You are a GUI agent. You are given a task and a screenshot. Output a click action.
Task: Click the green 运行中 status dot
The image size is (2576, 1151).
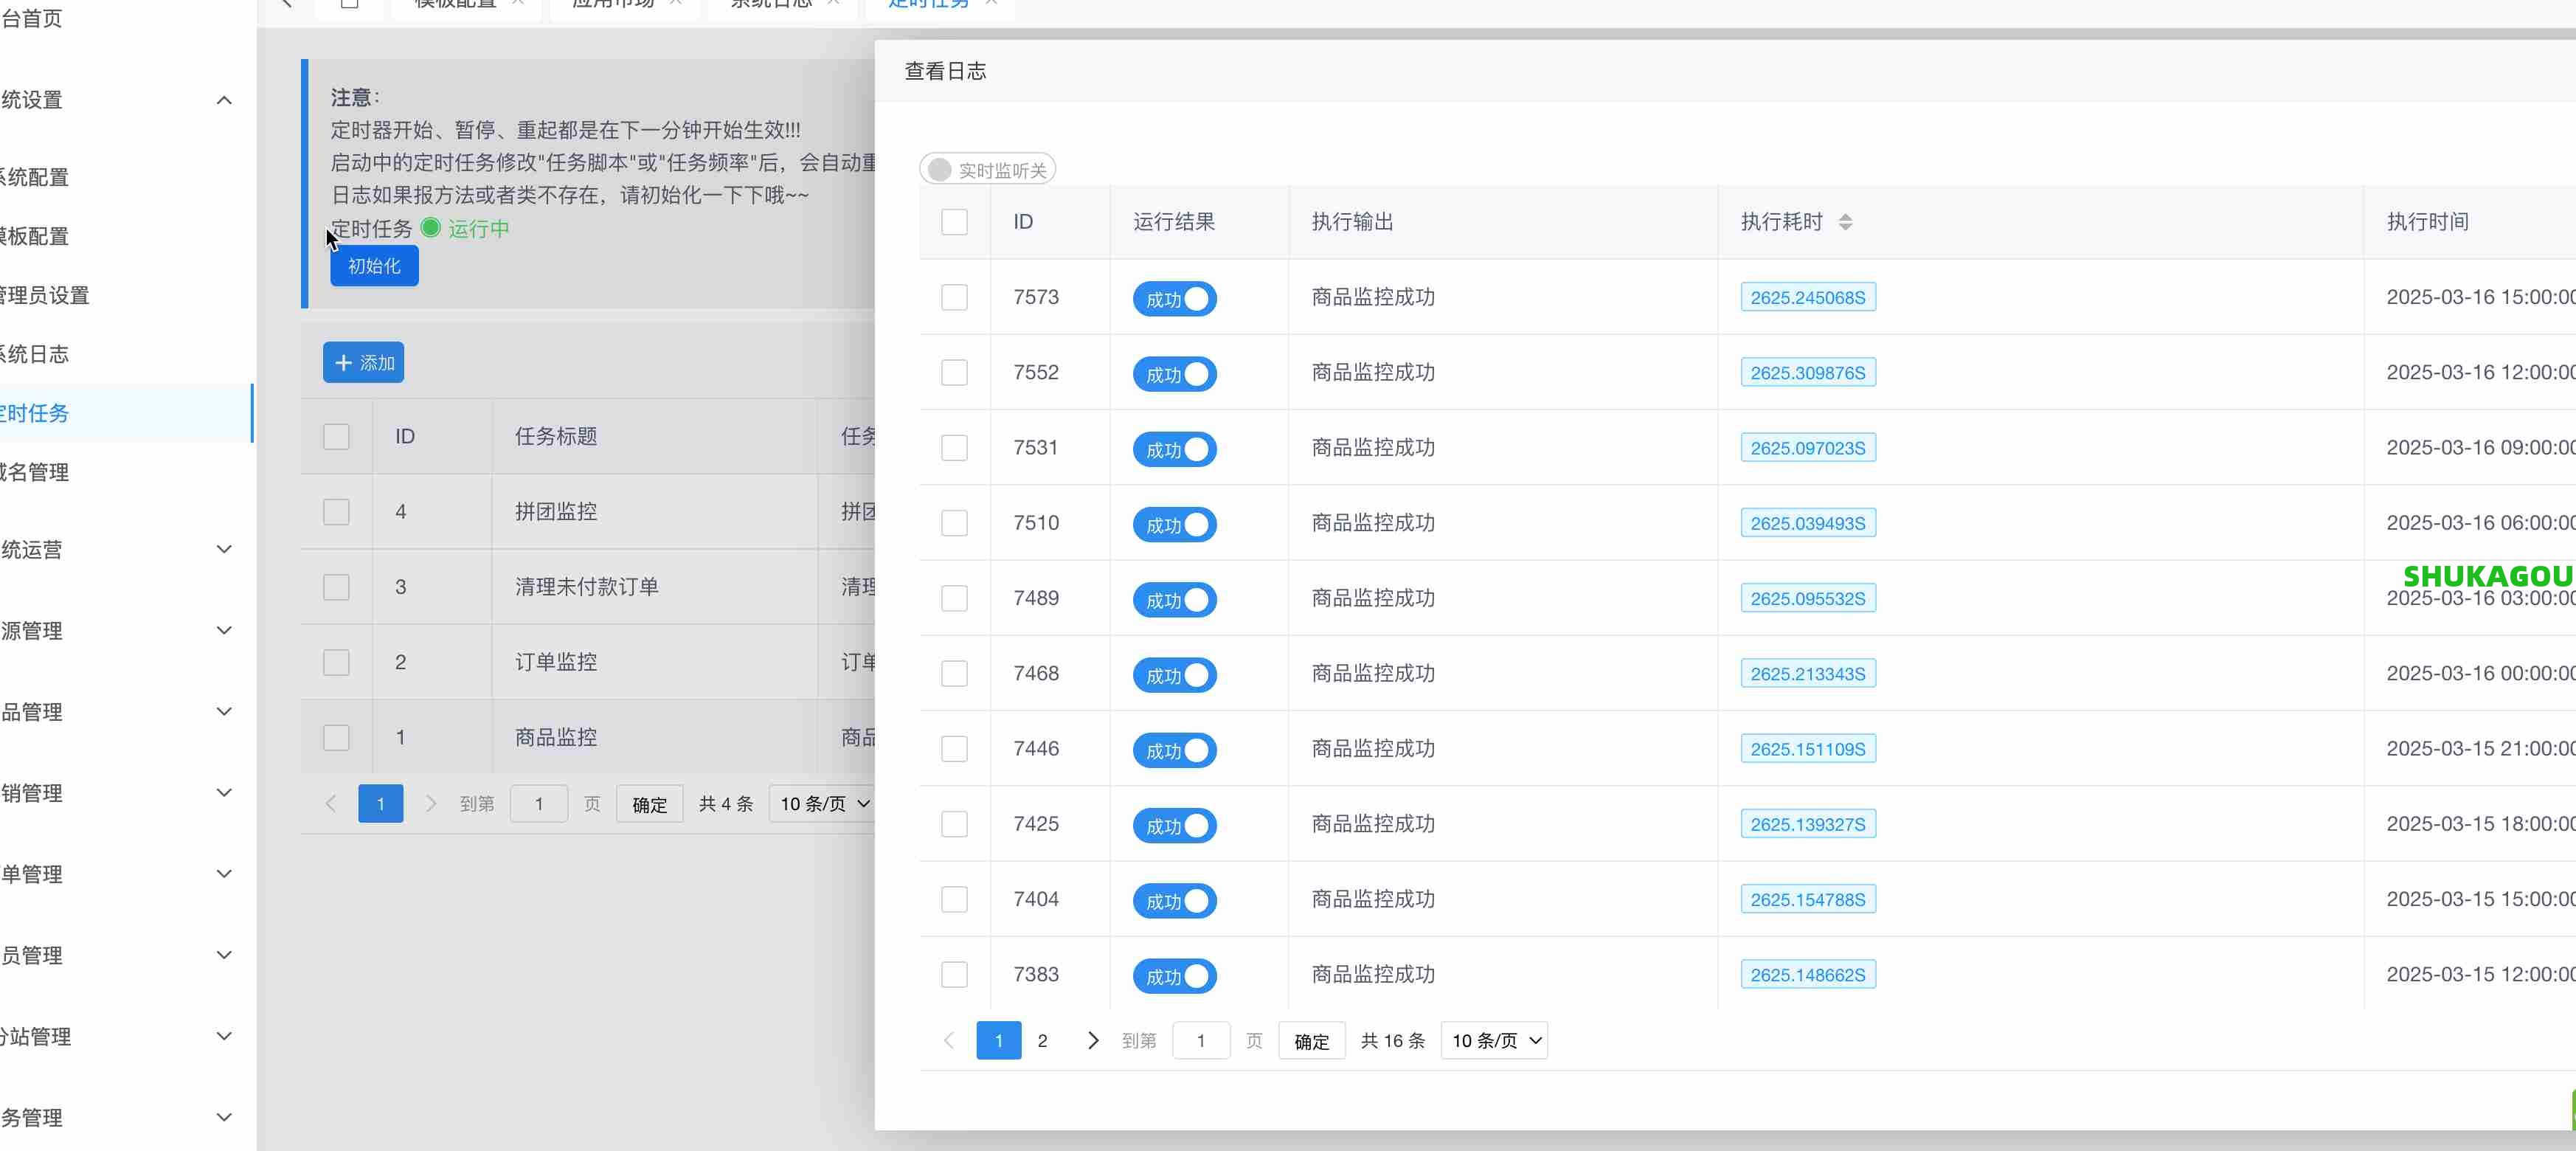[430, 229]
